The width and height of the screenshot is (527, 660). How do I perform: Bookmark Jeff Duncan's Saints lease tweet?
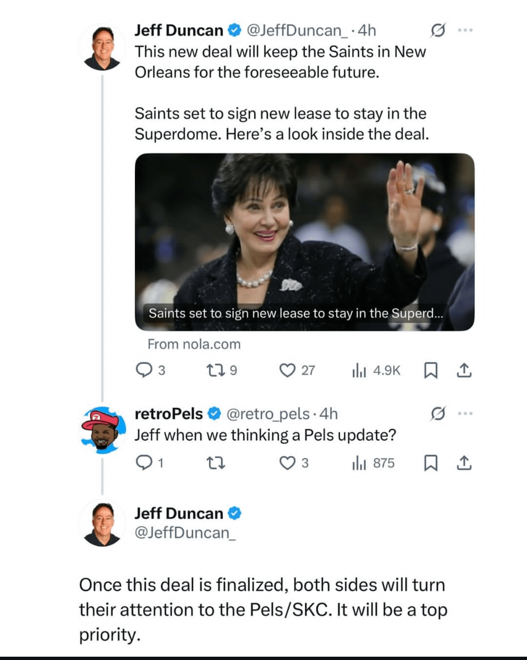(x=431, y=370)
